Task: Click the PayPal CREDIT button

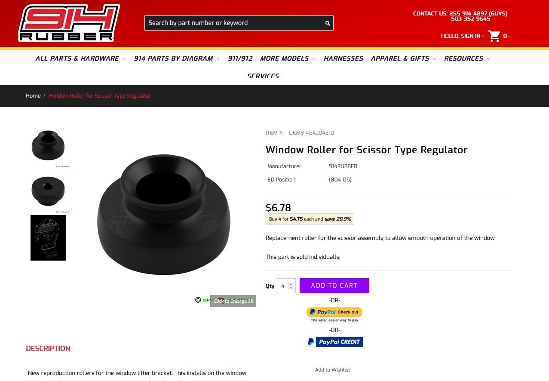Action: (x=334, y=342)
